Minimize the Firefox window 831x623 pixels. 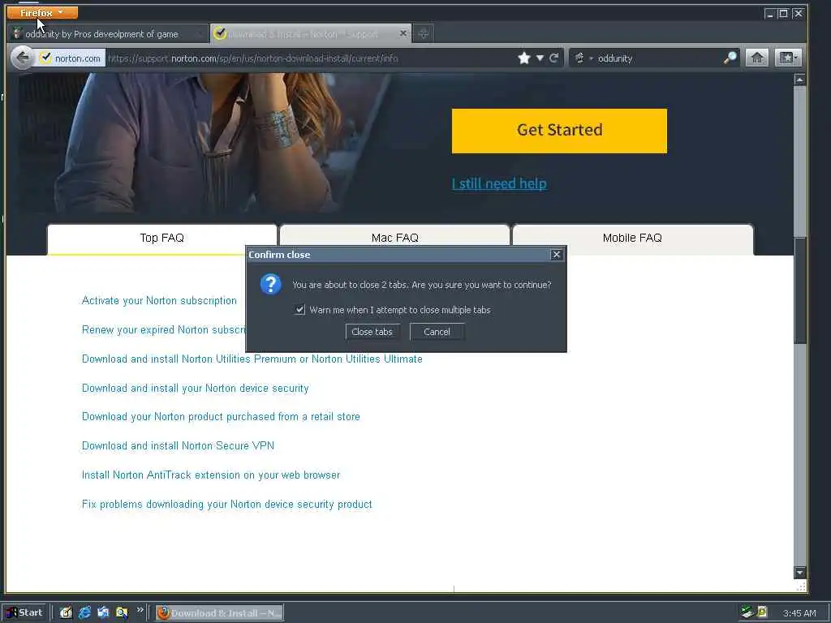click(x=770, y=13)
